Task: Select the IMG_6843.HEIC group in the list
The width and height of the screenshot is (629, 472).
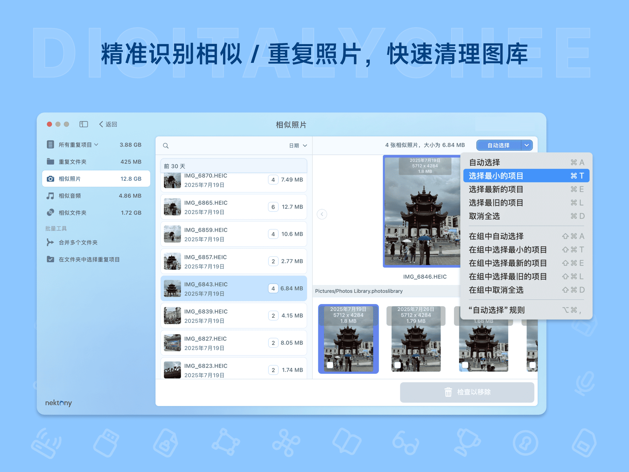Action: coord(233,288)
